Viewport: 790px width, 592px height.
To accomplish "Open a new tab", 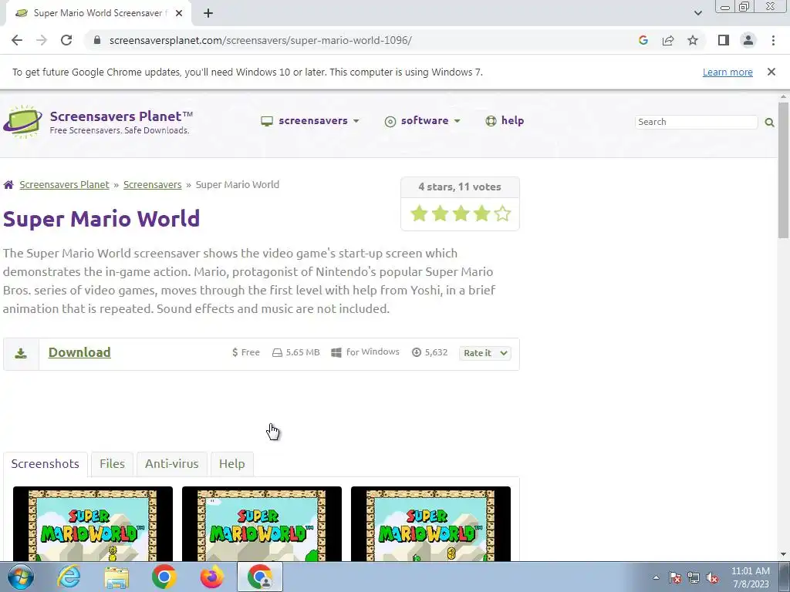I will [208, 13].
